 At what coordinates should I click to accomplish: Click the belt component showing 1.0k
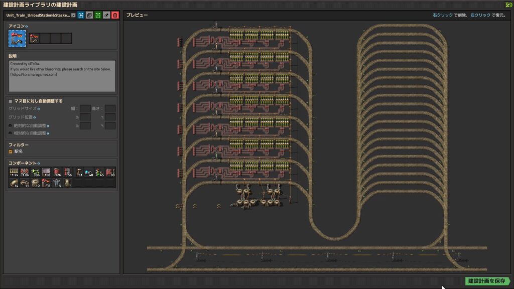click(x=25, y=173)
